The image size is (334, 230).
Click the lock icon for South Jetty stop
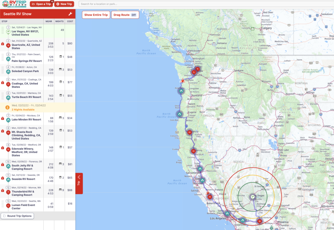[x=3, y=165]
